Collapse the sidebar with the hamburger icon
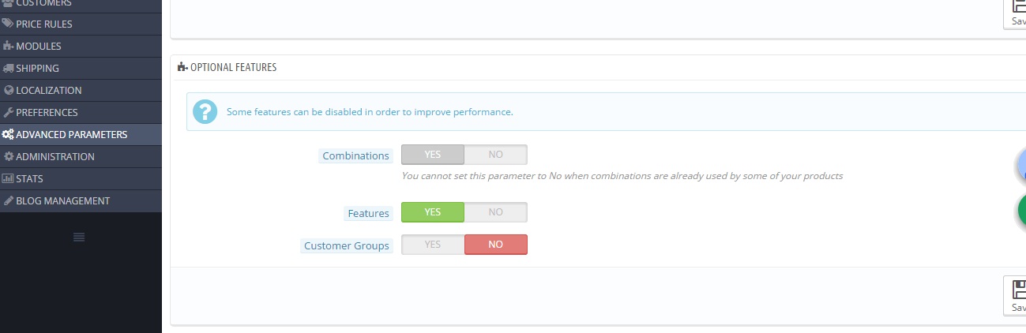 [x=79, y=237]
